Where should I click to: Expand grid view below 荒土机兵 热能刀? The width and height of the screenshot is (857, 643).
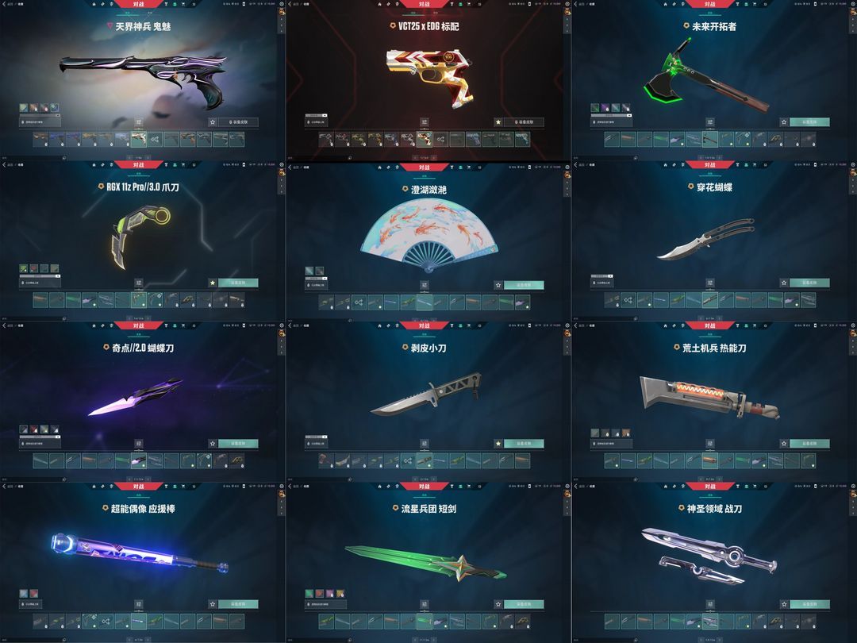[x=709, y=444]
